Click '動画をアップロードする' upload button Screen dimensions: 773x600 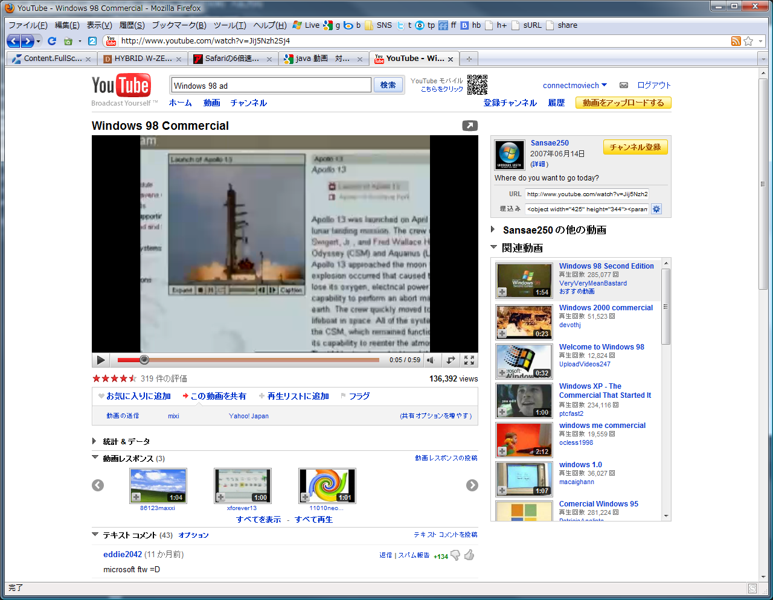tap(623, 103)
